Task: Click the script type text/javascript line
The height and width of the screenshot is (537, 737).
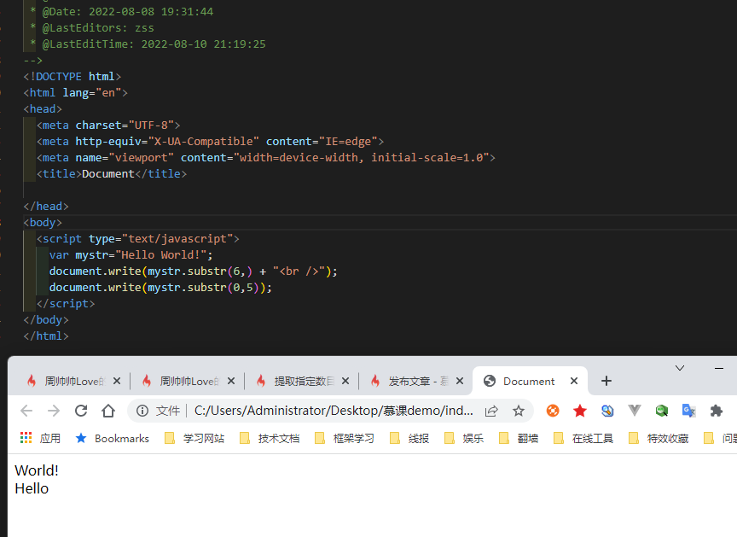Action: (138, 239)
